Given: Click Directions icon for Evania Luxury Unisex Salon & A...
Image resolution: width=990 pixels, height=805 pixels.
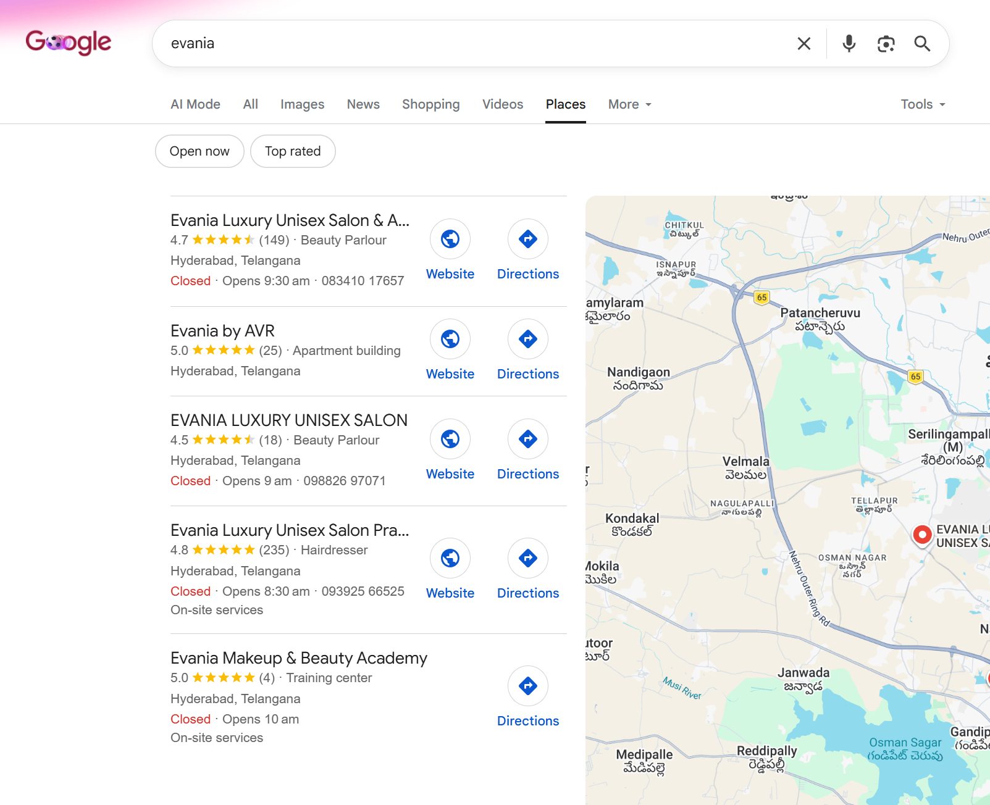Looking at the screenshot, I should [528, 239].
